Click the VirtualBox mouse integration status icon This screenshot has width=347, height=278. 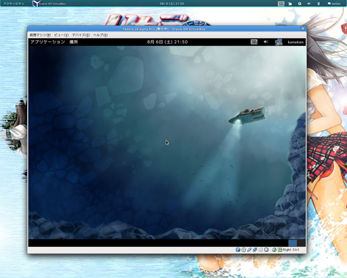(274, 250)
